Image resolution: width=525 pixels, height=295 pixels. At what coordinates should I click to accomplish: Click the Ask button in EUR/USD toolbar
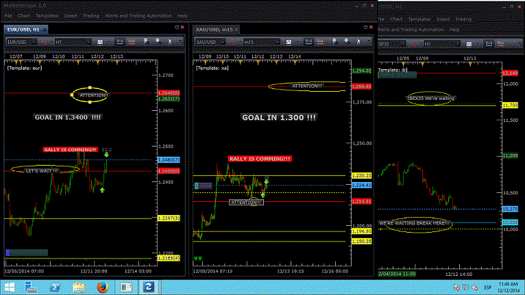(x=132, y=42)
